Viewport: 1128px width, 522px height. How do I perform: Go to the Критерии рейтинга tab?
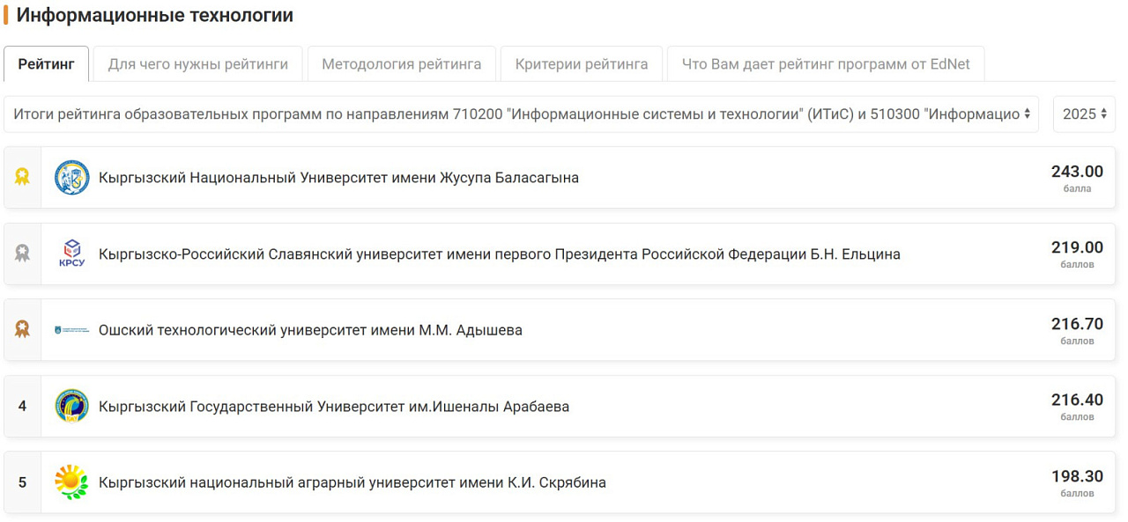click(582, 64)
